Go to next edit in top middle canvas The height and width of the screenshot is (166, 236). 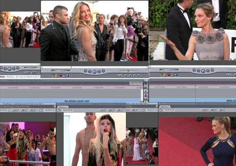104,71
